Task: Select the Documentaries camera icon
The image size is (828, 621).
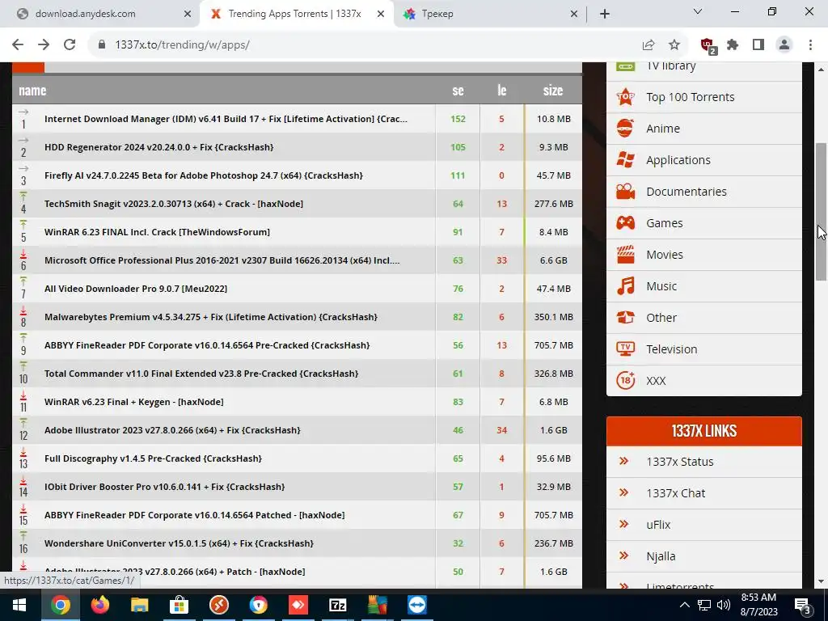Action: coord(625,191)
